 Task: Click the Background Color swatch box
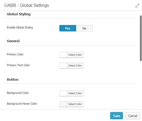[63, 93]
